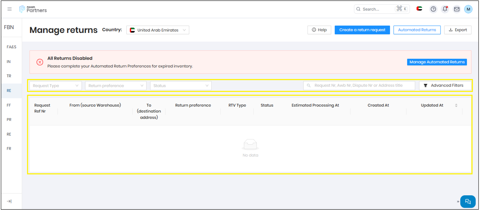This screenshot has height=210, width=480.
Task: Open Advanced Filters
Action: (445, 86)
